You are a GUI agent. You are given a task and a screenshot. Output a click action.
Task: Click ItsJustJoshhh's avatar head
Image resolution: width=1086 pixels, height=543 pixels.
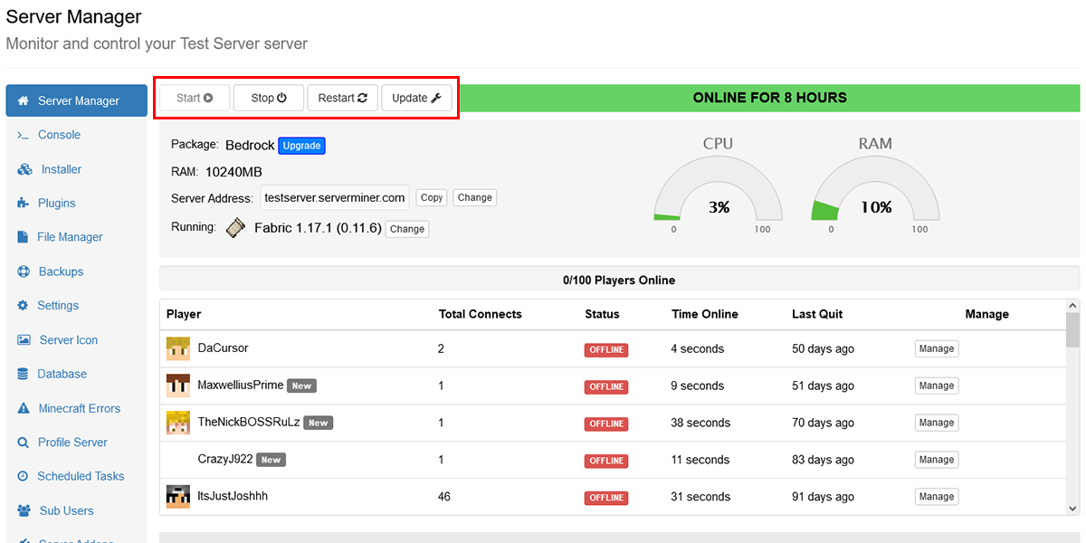coord(178,497)
